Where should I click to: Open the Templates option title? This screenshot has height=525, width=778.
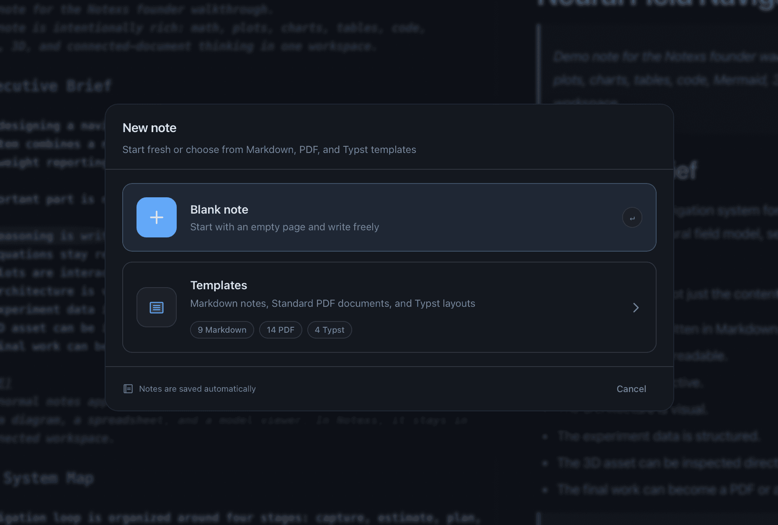[x=219, y=285]
